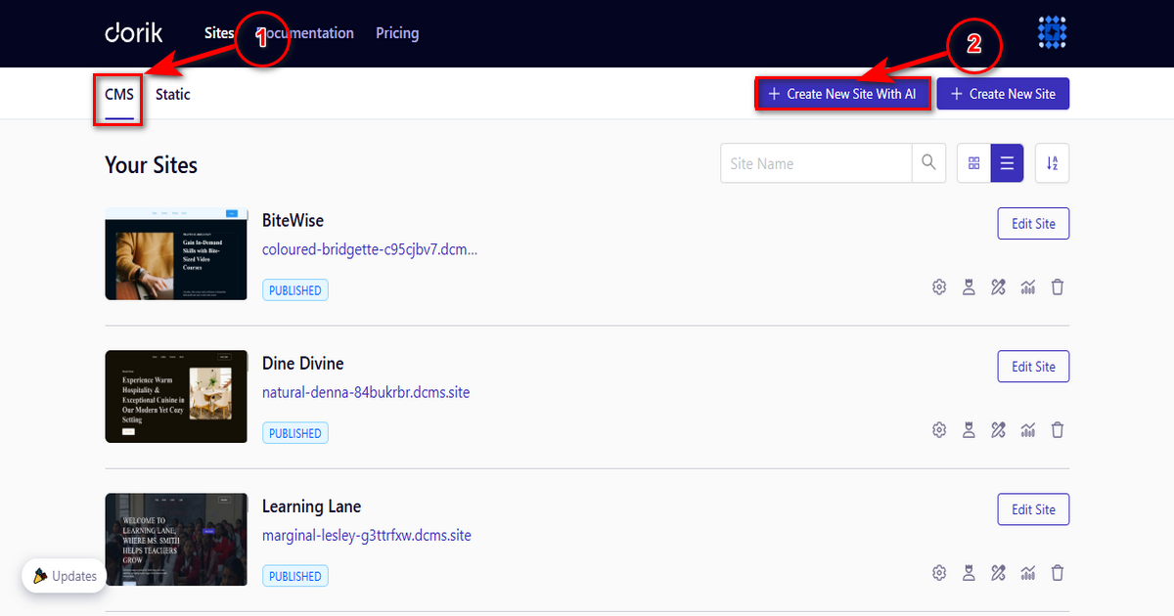Open settings gear for BiteWise site

pyautogui.click(x=939, y=287)
